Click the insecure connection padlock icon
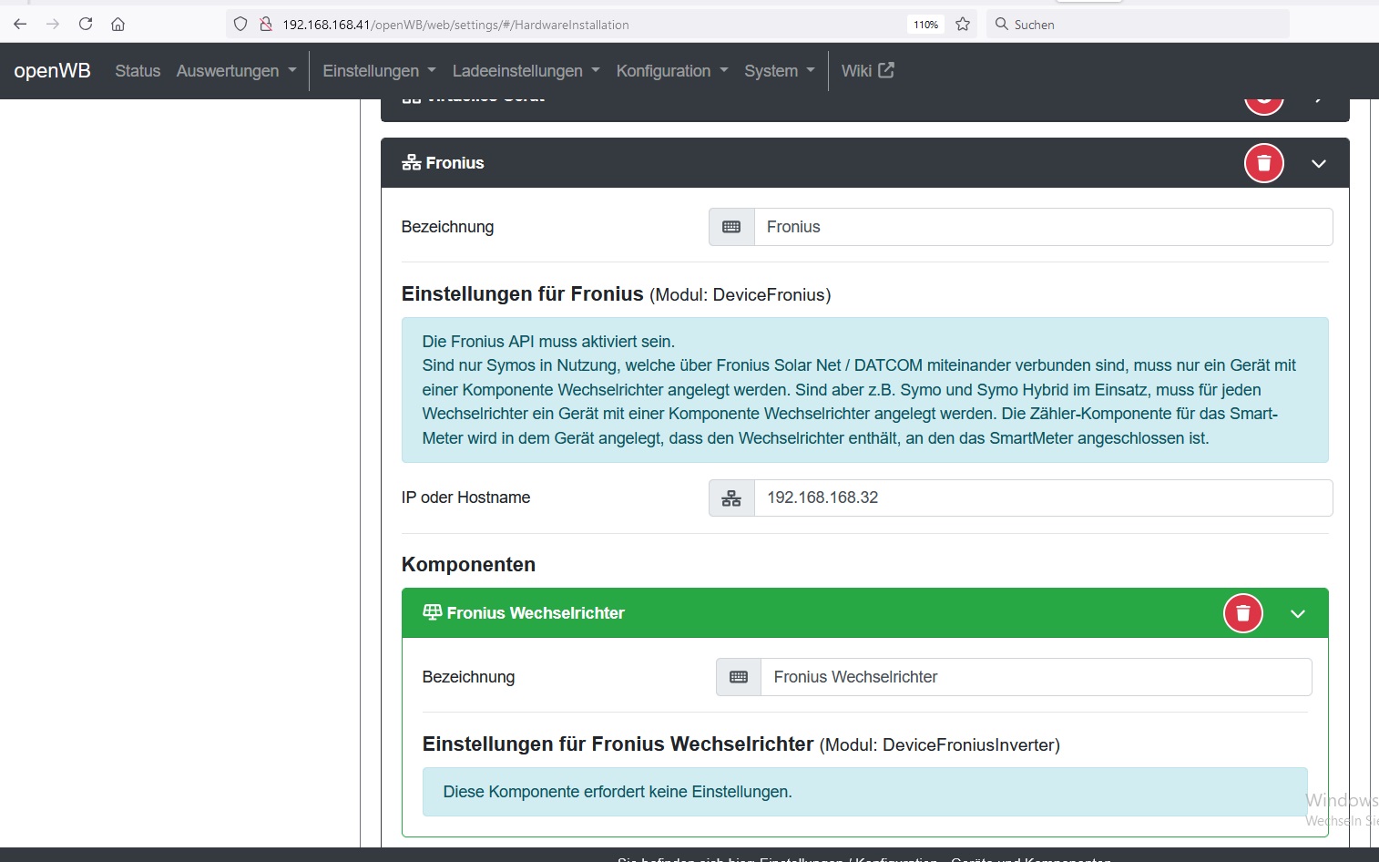Viewport: 1379px width, 862px height. coord(266,25)
